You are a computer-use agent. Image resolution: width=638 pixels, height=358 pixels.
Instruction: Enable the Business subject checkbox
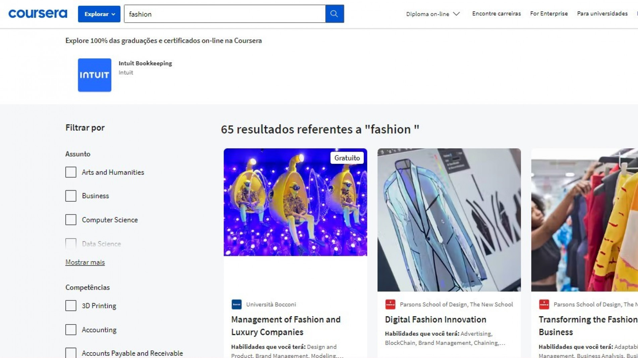click(71, 196)
